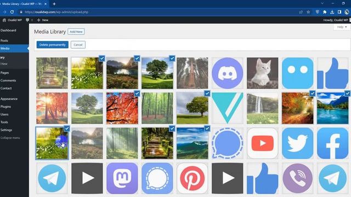Viewport: 351px width, 197px height.
Task: Uncheck the tree under cloudy sky image
Action: point(207,94)
